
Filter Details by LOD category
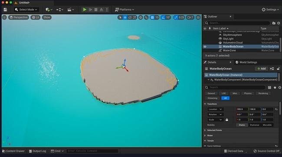(224, 93)
